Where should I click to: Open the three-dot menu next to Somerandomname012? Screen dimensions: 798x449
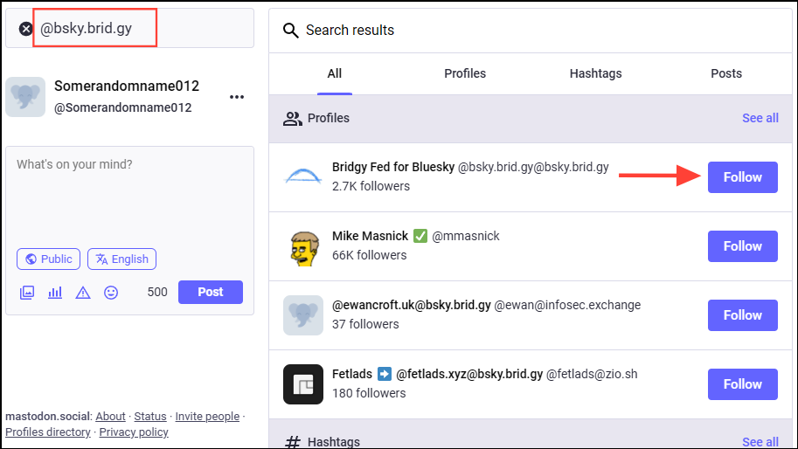237,97
